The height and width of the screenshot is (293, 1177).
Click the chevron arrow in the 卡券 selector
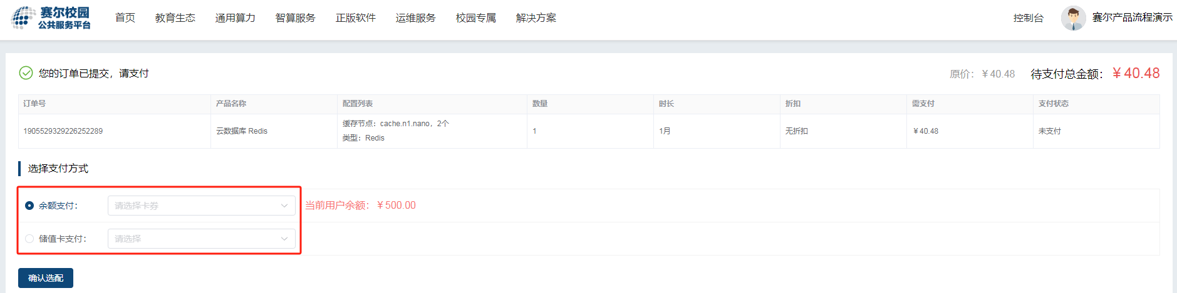[x=284, y=206]
